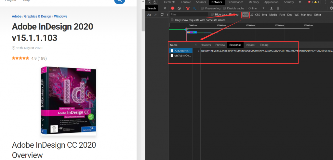The width and height of the screenshot is (333, 160).
Task: Filter requests by Other
Action: (317, 15)
